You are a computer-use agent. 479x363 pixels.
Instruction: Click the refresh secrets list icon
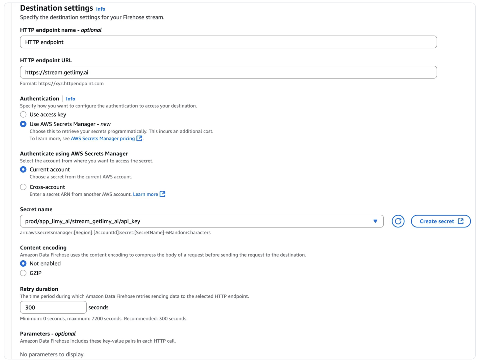click(398, 221)
